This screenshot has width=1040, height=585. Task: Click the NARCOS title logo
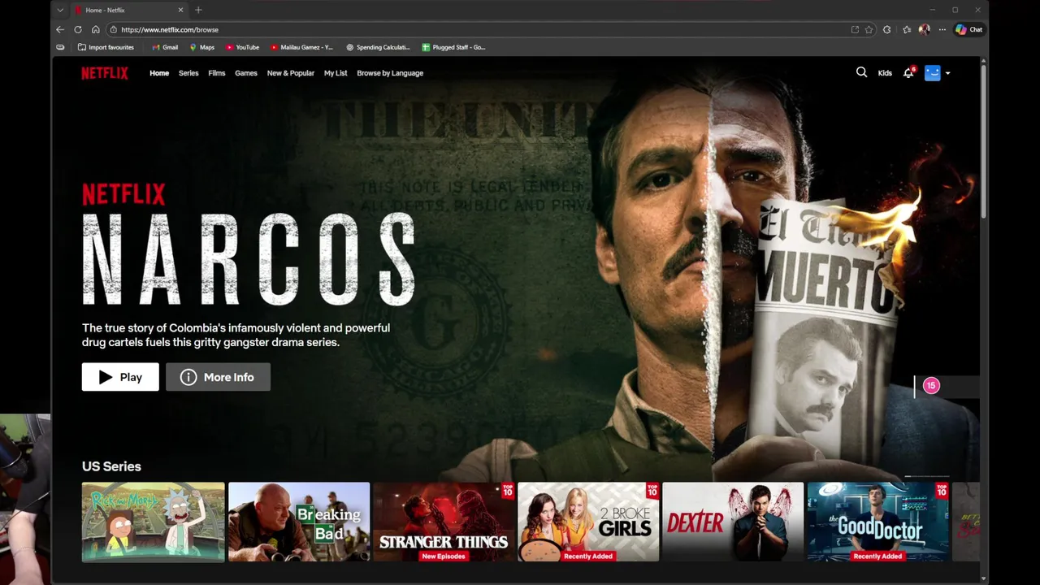(x=249, y=258)
